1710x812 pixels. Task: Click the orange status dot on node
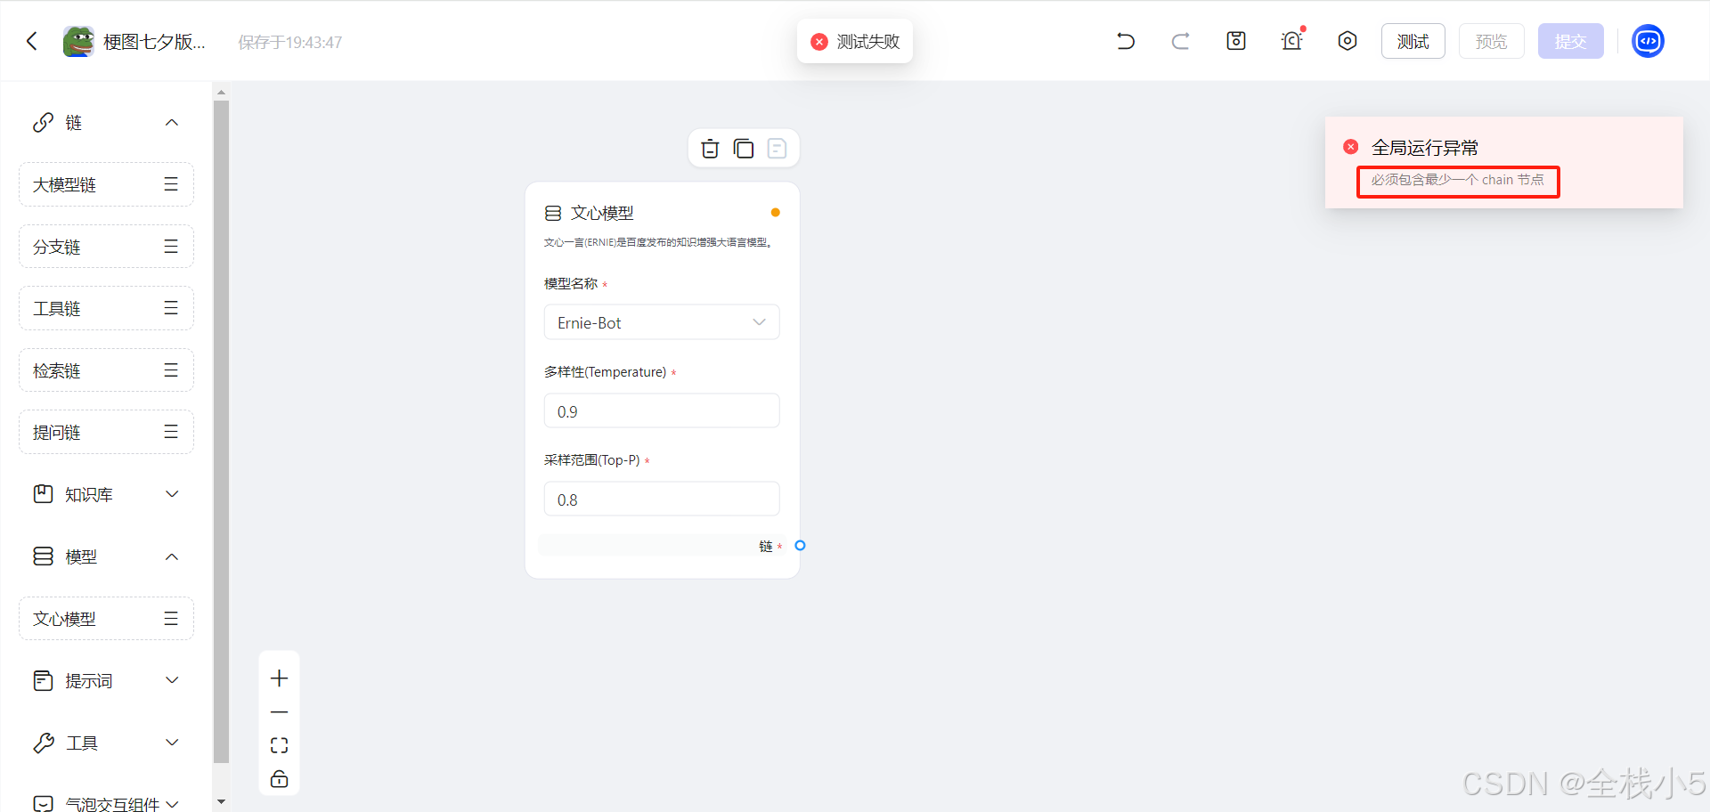pos(776,212)
